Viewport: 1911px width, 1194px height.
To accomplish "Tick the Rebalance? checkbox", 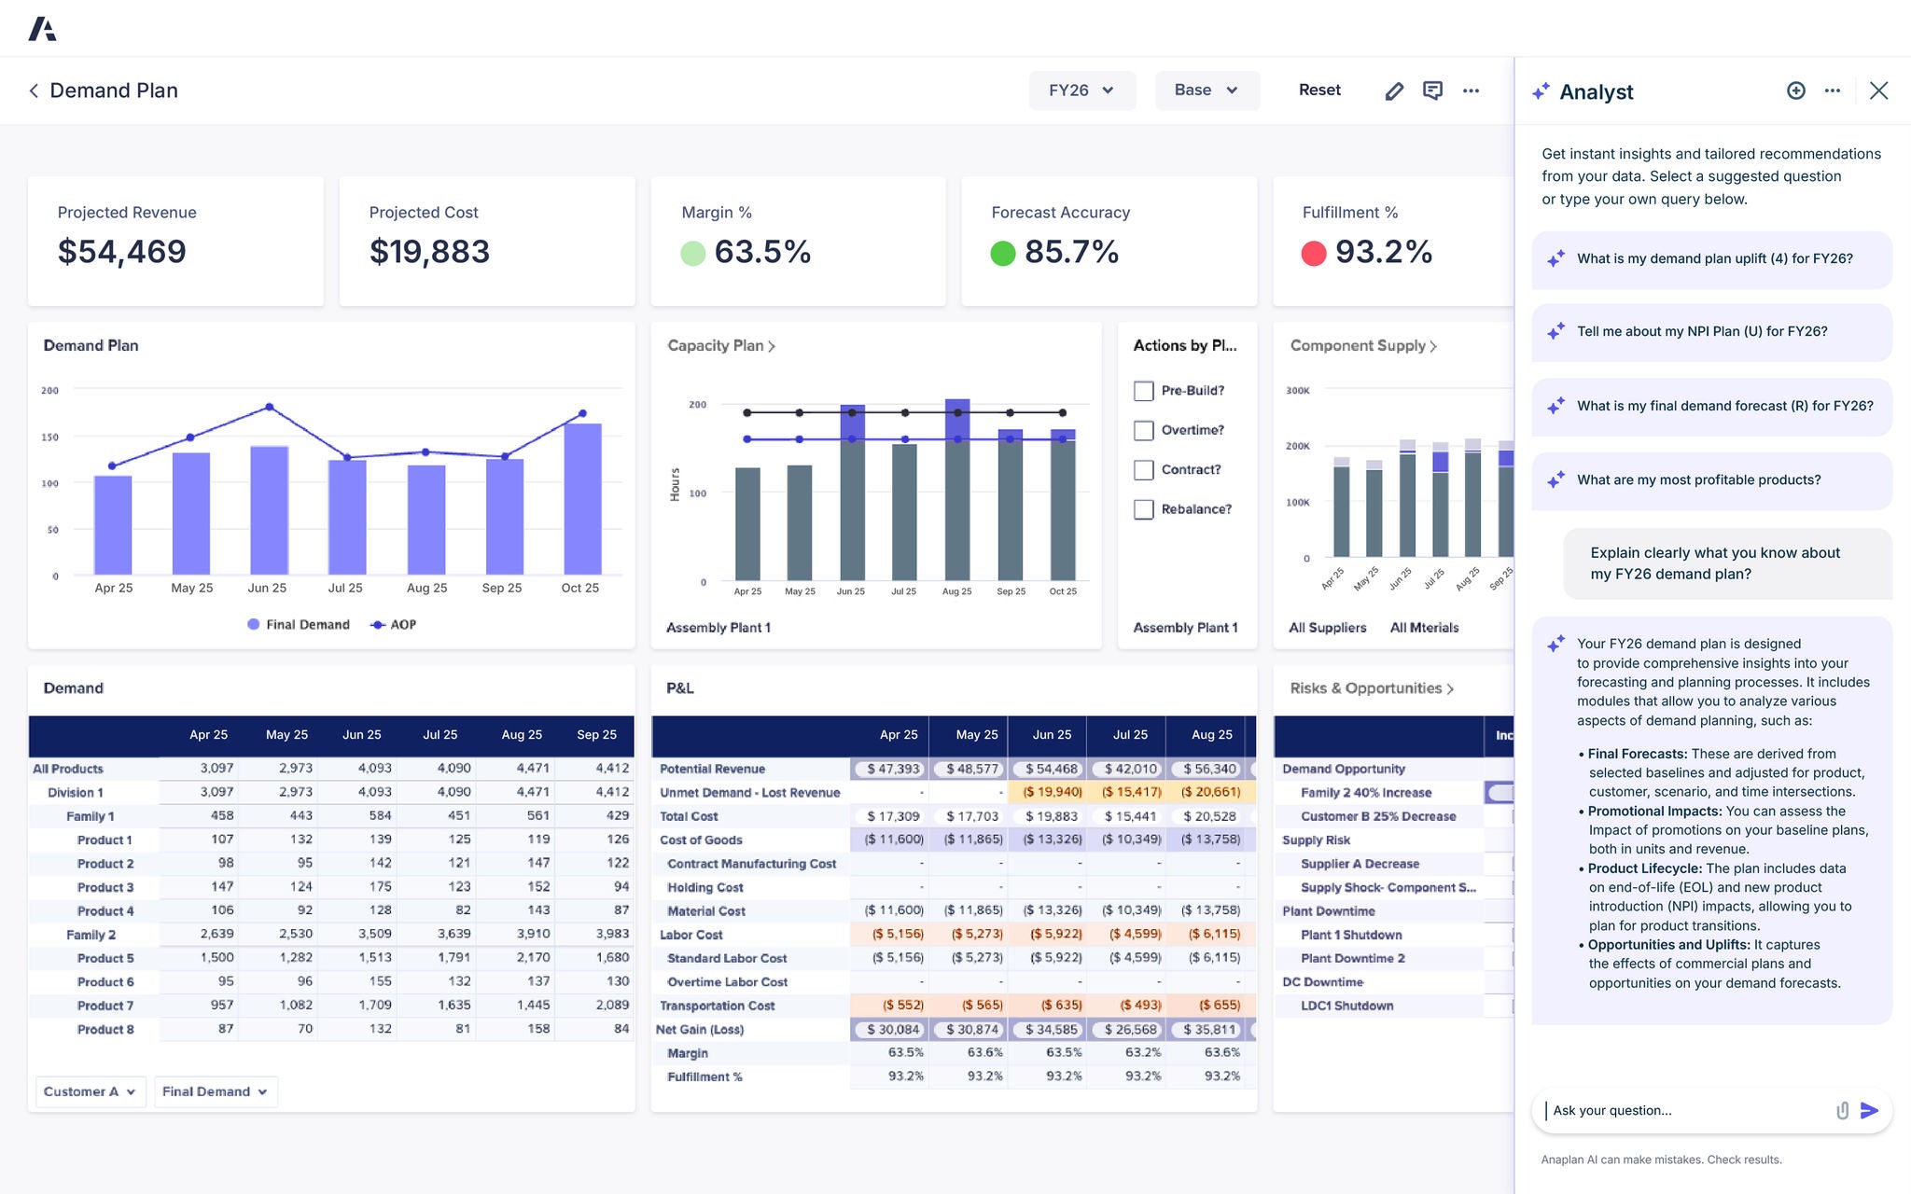I will coord(1143,509).
